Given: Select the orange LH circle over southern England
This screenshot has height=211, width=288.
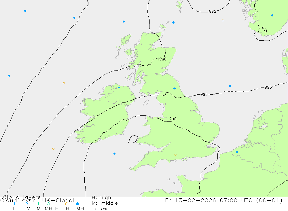Looking at the screenshot, I should (176, 155).
